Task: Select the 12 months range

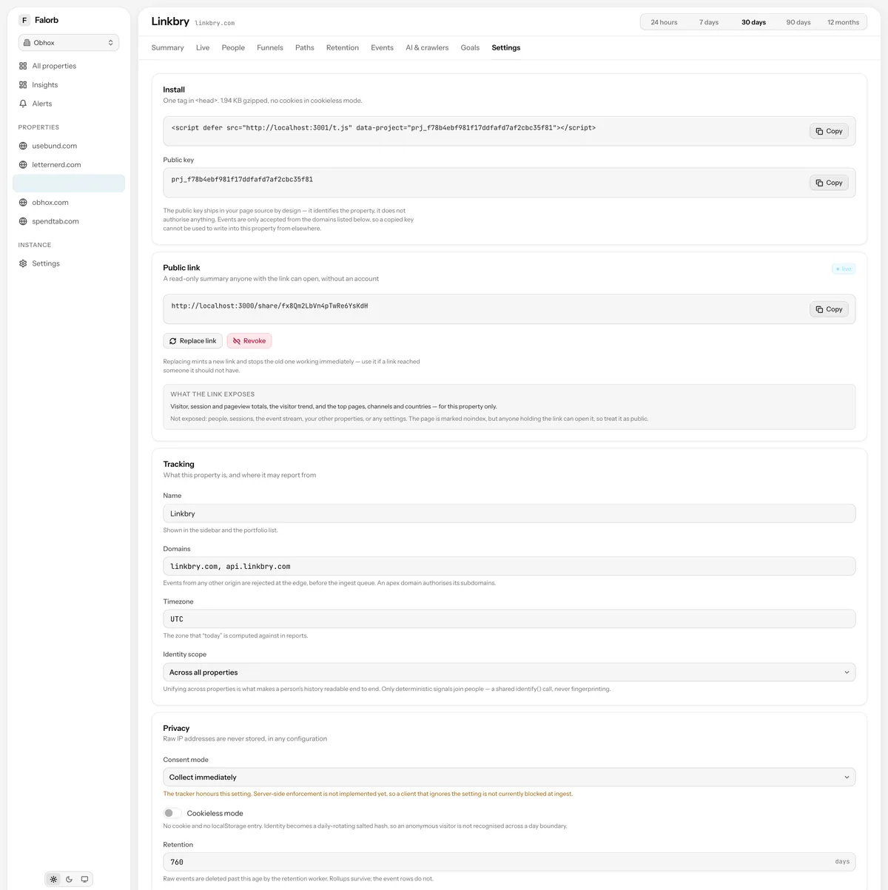Action: [844, 22]
